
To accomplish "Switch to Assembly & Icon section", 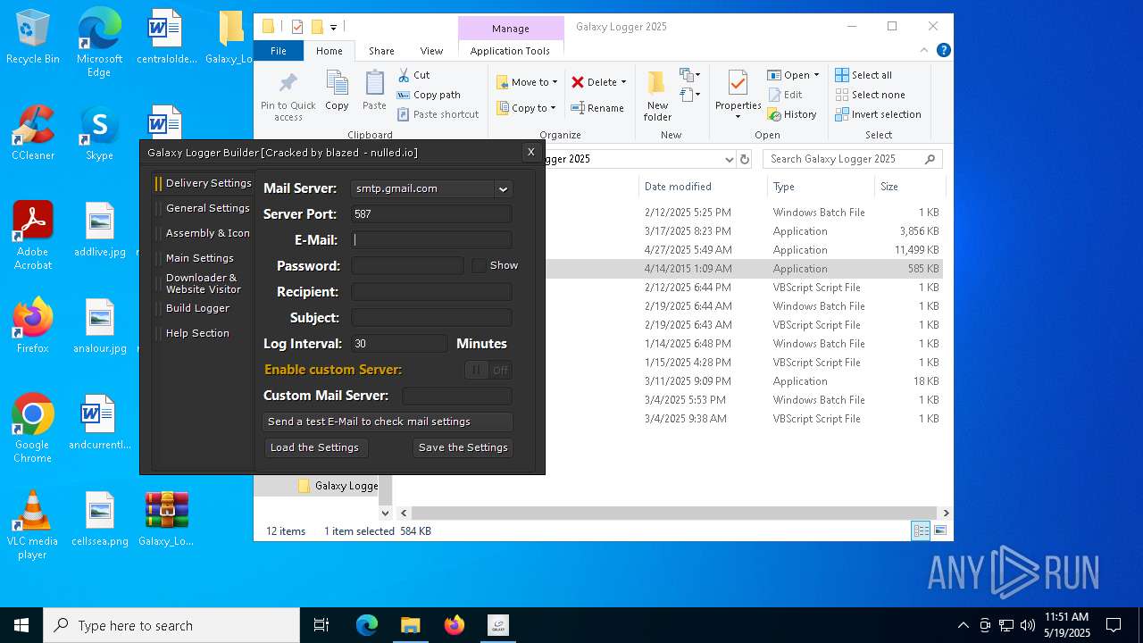I will [204, 233].
